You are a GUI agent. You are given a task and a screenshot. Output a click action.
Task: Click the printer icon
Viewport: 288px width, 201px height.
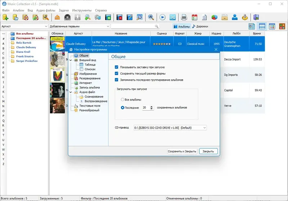pyautogui.click(x=184, y=17)
